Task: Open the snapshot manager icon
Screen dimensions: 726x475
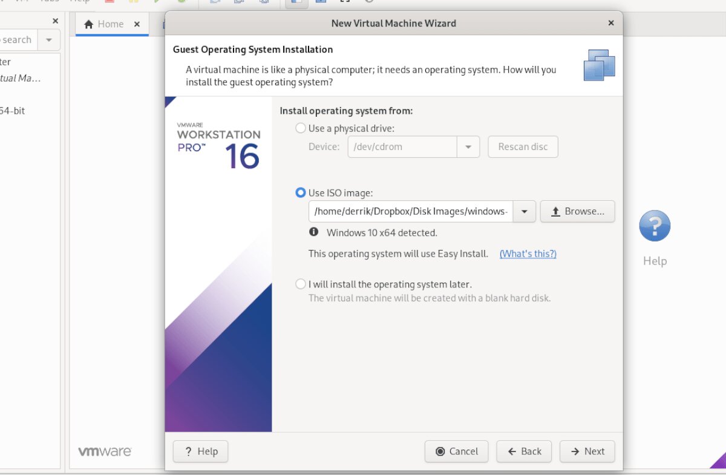Action: coord(264,2)
